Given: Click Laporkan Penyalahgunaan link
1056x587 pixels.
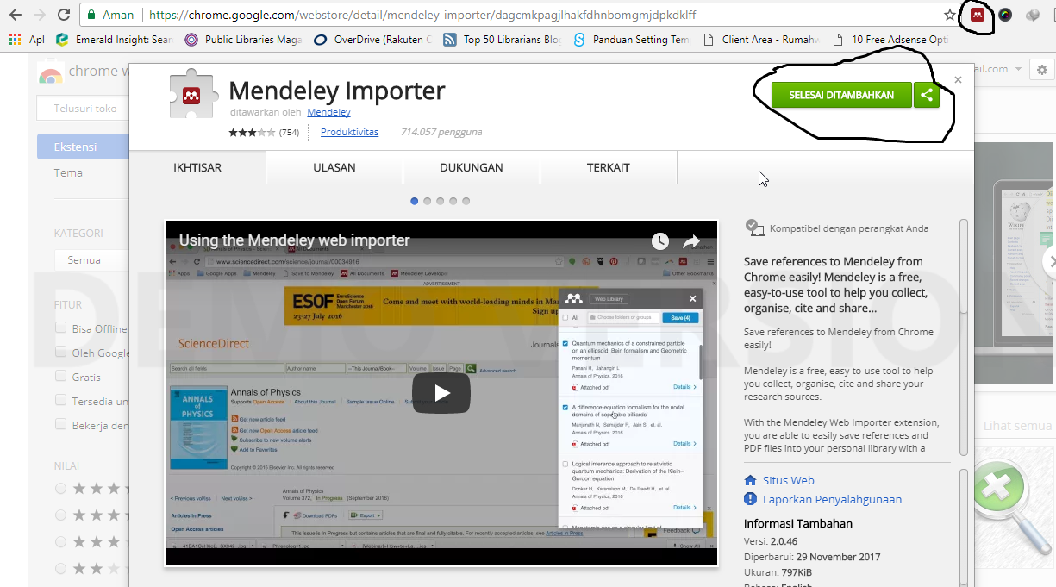Looking at the screenshot, I should (x=832, y=499).
